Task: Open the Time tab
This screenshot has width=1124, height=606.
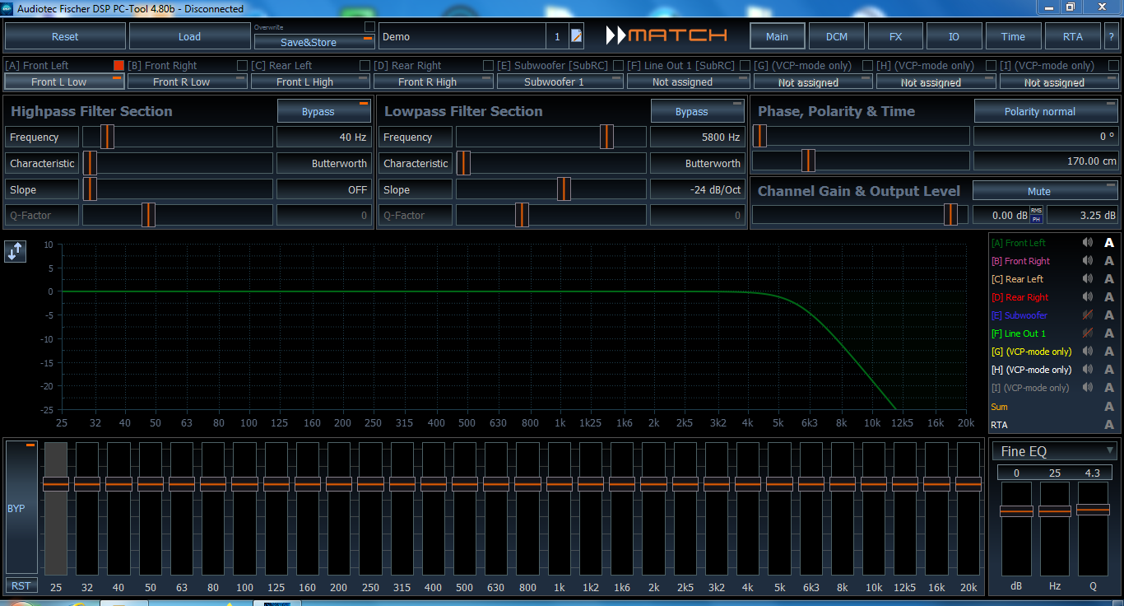Action: pyautogui.click(x=1013, y=36)
